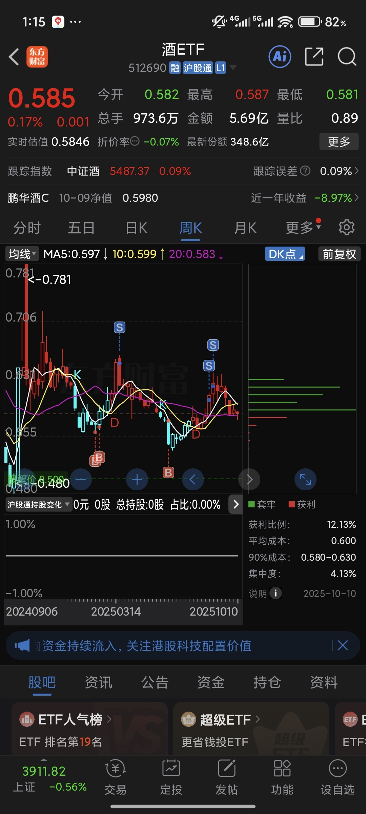Open the 公告 tab
This screenshot has width=366, height=814.
point(155,682)
